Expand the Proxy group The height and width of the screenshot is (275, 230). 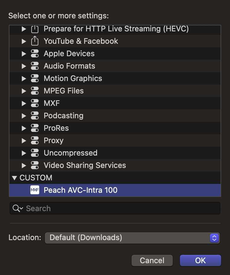tap(24, 141)
